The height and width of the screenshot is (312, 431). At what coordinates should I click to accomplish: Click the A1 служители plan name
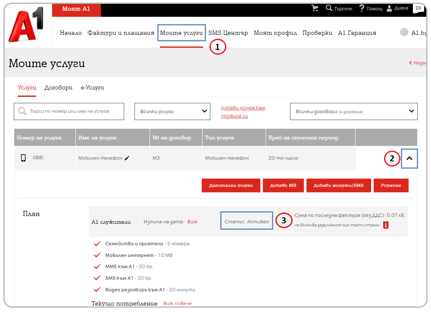point(111,222)
